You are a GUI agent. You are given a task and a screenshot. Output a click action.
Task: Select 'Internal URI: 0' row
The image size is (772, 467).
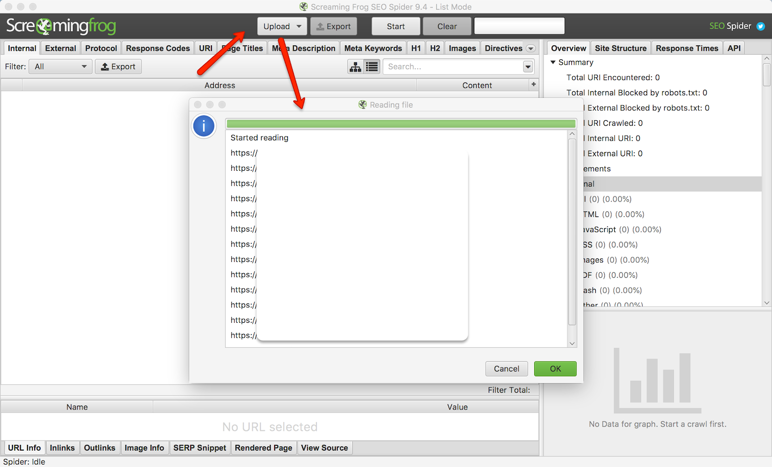coord(614,138)
